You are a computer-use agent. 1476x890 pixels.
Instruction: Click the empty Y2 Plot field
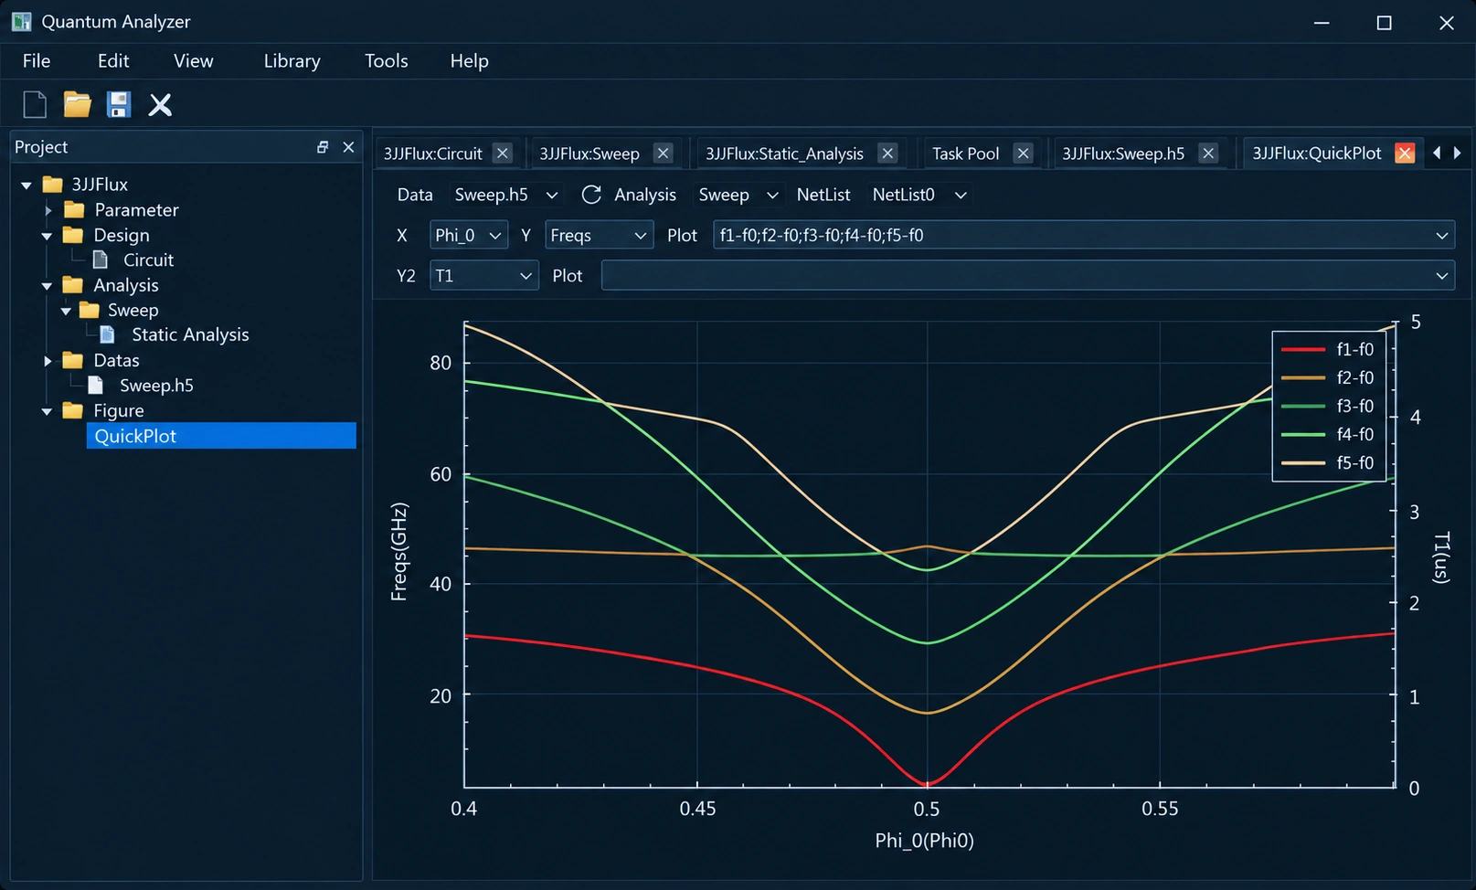1027,275
